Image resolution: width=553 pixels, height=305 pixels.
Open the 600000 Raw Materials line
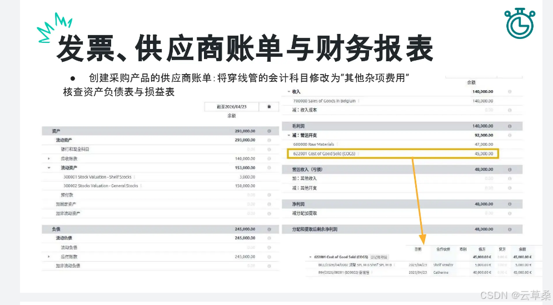coord(313,144)
